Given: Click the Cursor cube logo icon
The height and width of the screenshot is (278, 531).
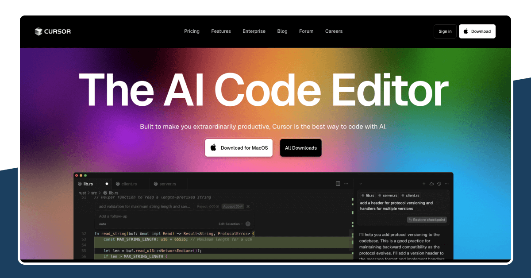Looking at the screenshot, I should click(38, 31).
